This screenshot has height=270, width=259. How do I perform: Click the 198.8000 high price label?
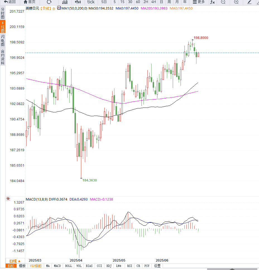(201, 38)
